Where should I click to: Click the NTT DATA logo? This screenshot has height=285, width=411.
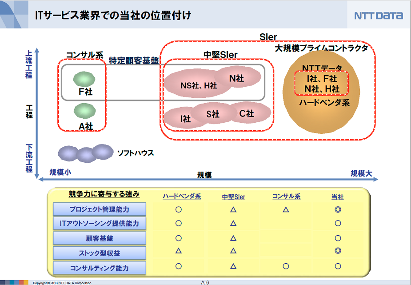click(x=379, y=16)
